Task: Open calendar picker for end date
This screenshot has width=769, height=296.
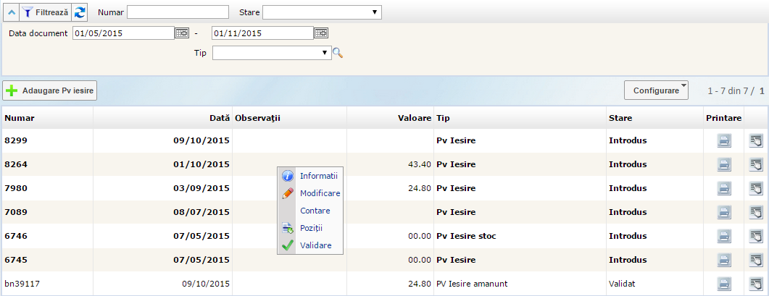Action: click(x=320, y=33)
